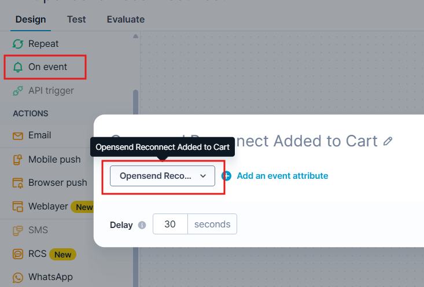
Task: Choose the Email envelope icon
Action: tap(18, 135)
